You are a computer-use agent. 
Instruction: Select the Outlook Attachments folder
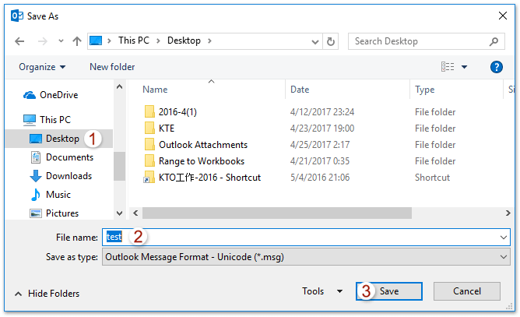[x=203, y=145]
